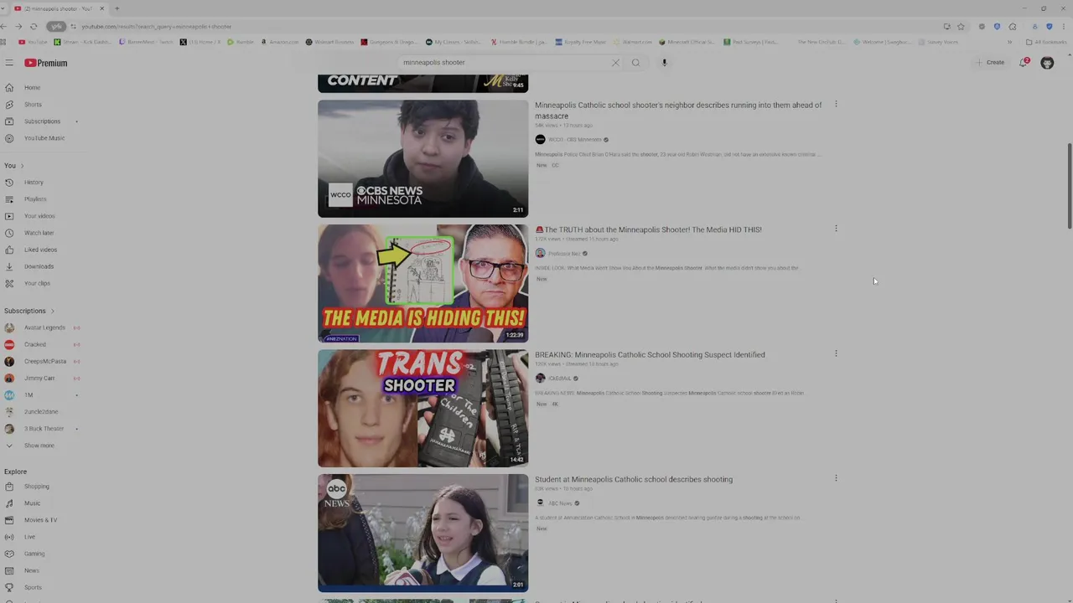Open options menu for Student video
The image size is (1073, 603).
click(836, 478)
